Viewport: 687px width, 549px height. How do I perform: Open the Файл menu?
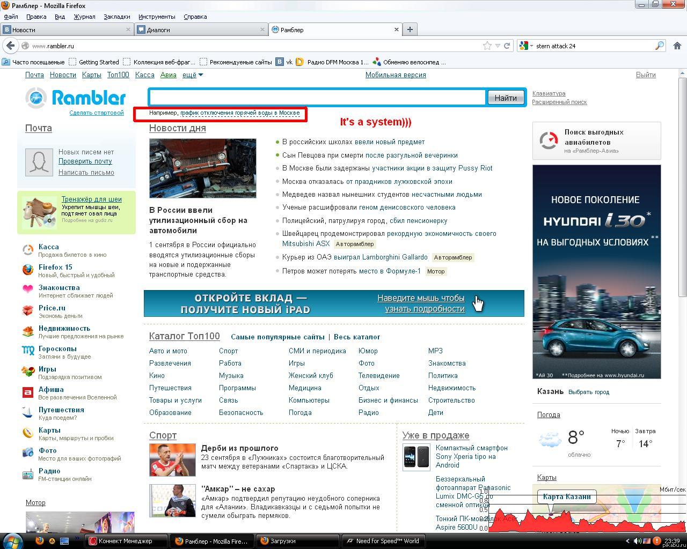click(x=11, y=17)
